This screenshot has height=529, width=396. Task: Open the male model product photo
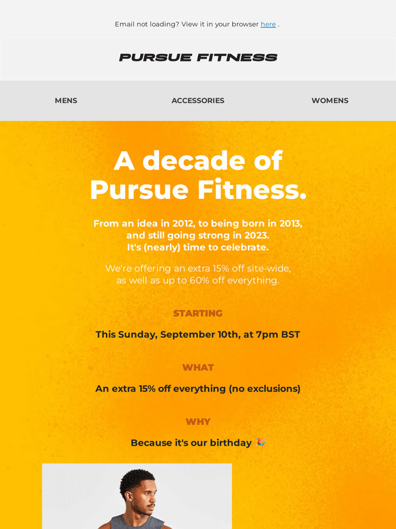click(x=137, y=496)
